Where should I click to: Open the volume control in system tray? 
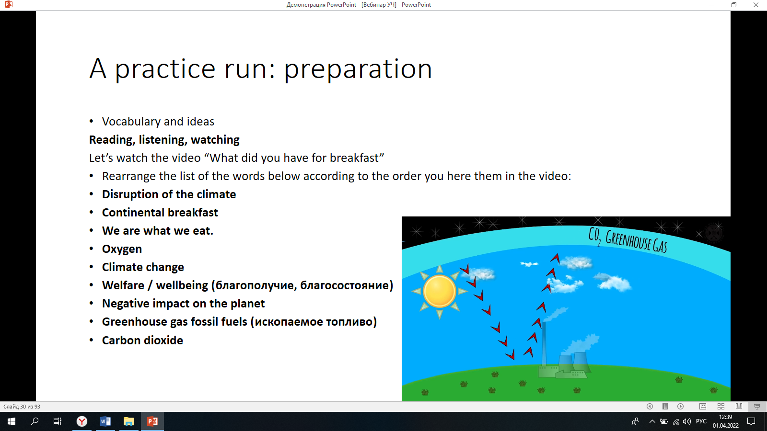[687, 421]
